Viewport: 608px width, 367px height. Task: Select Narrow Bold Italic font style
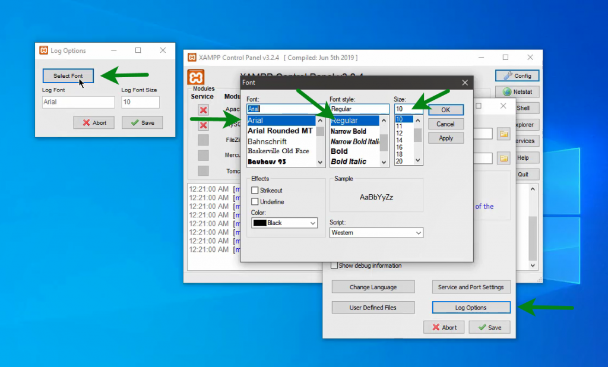(x=354, y=141)
